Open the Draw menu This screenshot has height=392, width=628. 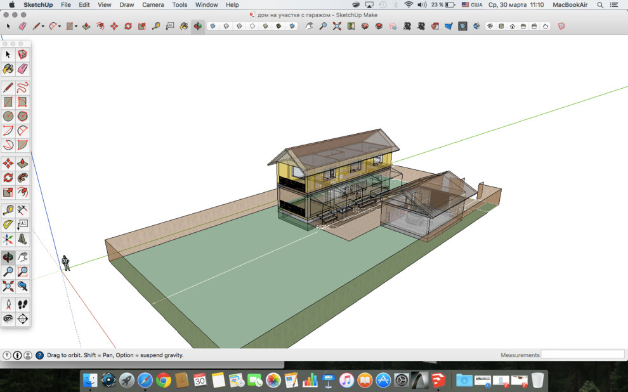[x=127, y=4]
